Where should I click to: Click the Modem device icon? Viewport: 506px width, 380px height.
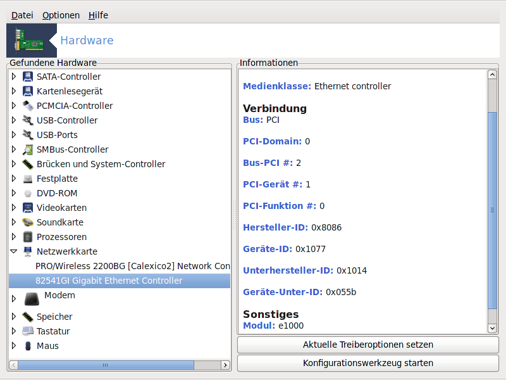coord(32,299)
